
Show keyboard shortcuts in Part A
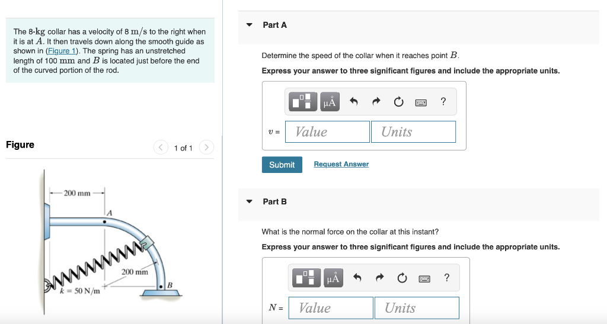point(421,102)
